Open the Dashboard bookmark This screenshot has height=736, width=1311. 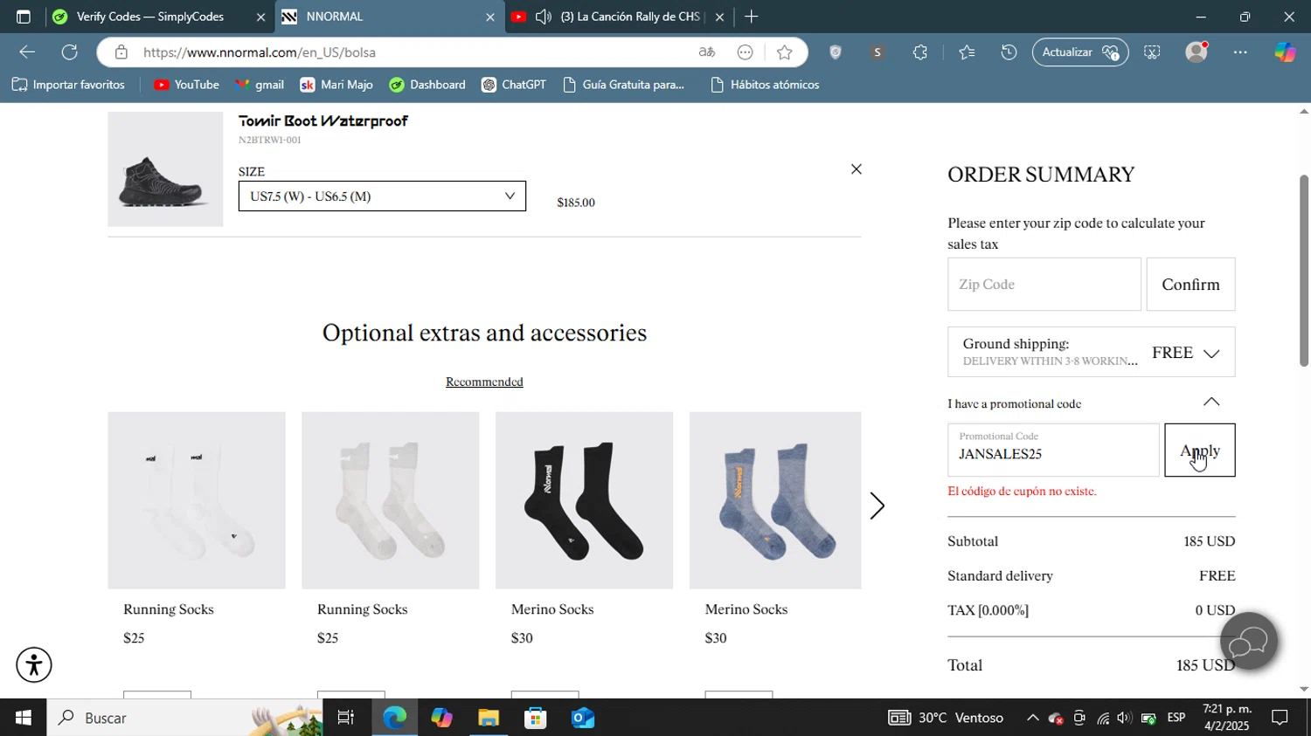(x=427, y=85)
